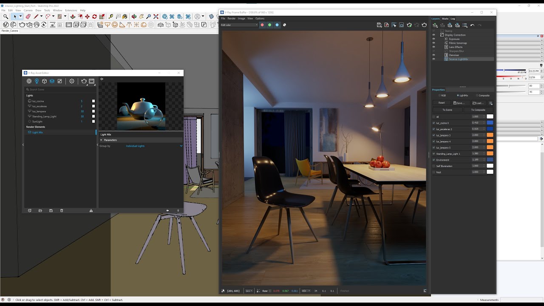544x306 pixels.
Task: Click the red channel circle in Frame Buffer
Action: click(x=262, y=25)
